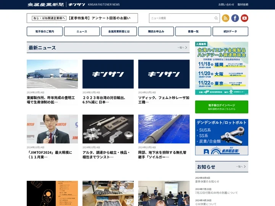
Task: Open the RSS feed icon
Action: [226, 18]
